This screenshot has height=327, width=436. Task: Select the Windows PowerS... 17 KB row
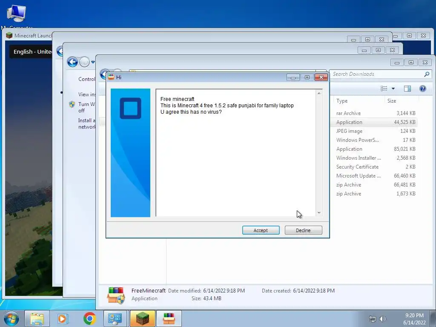(376, 140)
